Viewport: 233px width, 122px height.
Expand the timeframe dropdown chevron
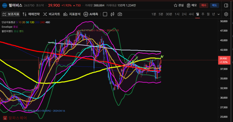click(219, 14)
